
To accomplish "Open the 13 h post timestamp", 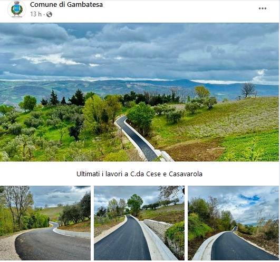I will [36, 14].
